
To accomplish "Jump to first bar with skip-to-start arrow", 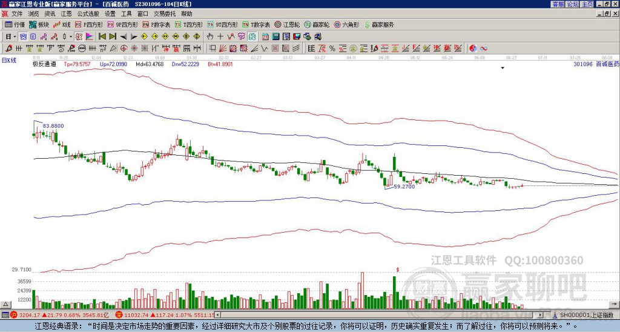I will (102, 37).
